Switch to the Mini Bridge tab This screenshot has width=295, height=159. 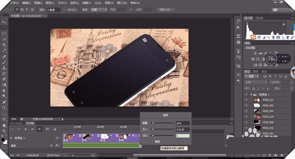point(17,123)
